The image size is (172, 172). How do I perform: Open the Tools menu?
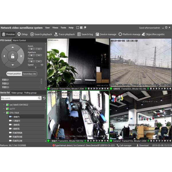coord(63,28)
